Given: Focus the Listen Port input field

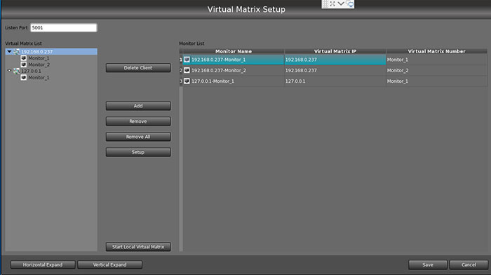Looking at the screenshot, I should click(x=64, y=27).
